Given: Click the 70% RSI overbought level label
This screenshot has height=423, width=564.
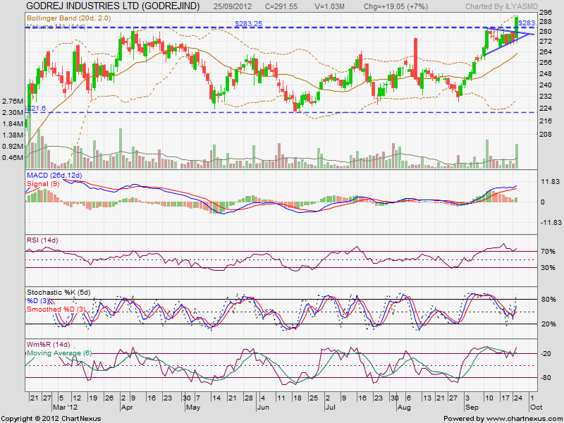Looking at the screenshot, I should pyautogui.click(x=548, y=252).
